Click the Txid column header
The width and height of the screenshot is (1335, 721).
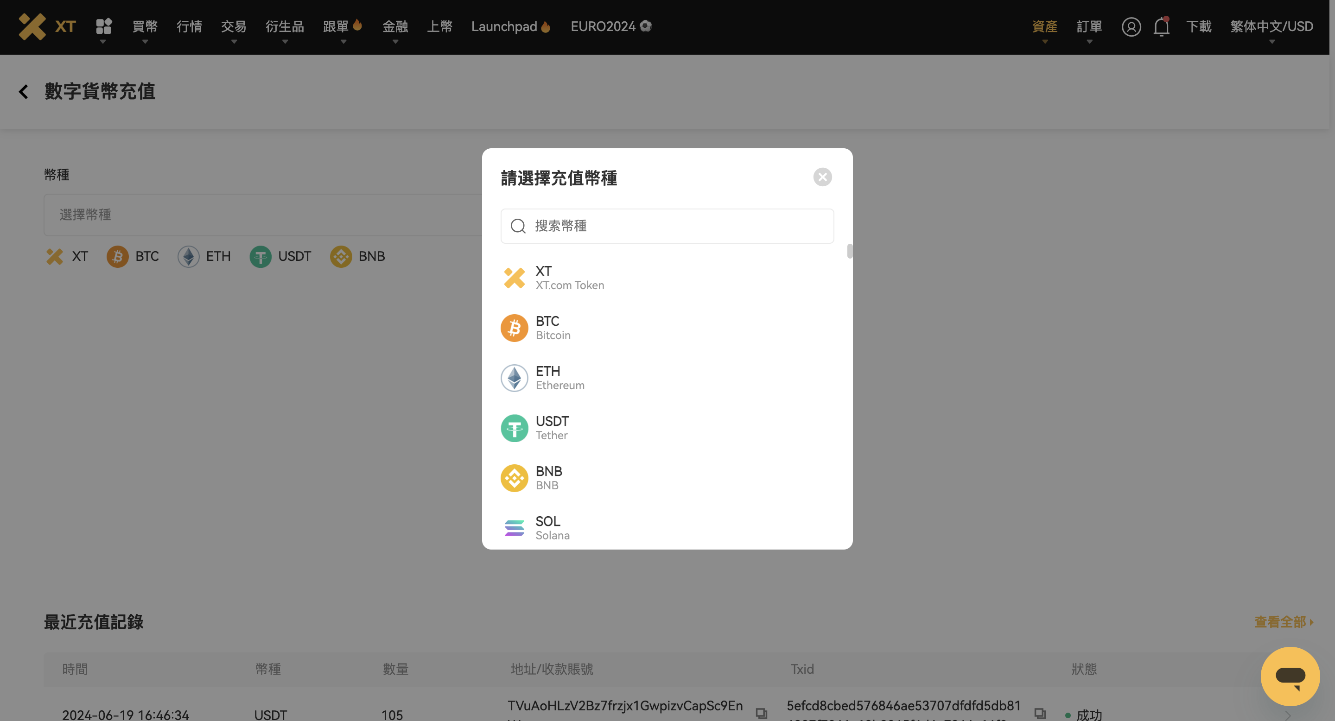pos(802,669)
